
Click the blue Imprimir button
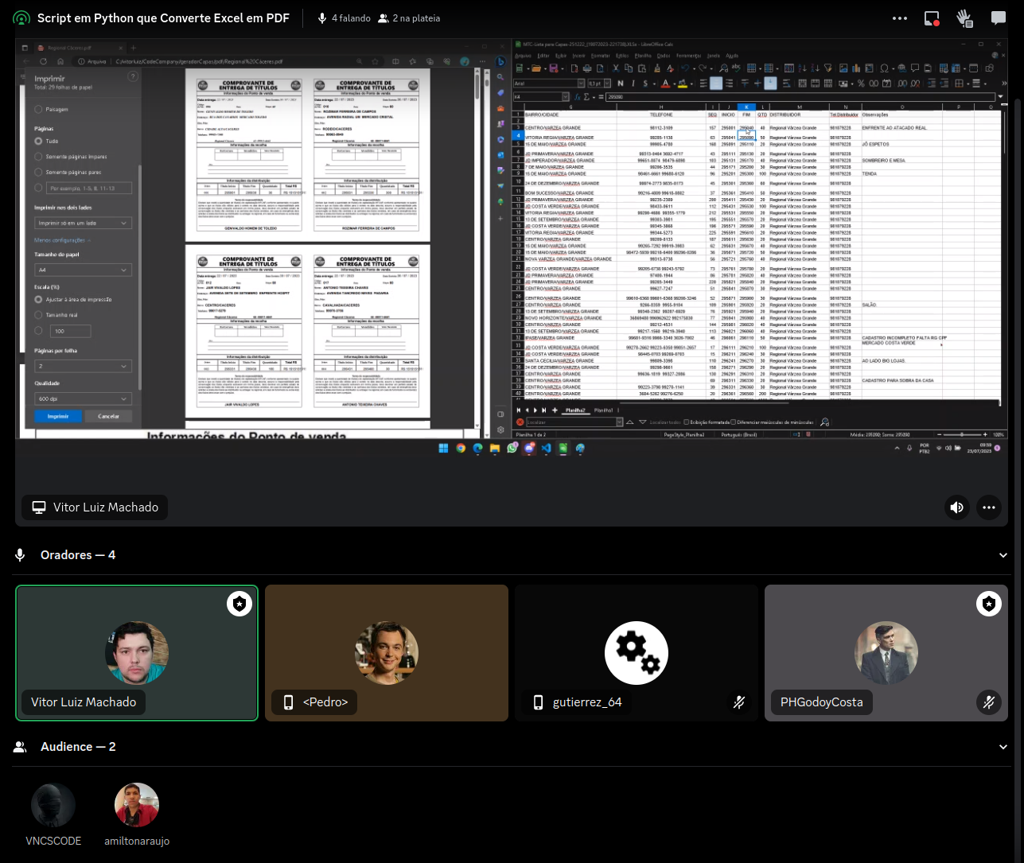(x=57, y=416)
